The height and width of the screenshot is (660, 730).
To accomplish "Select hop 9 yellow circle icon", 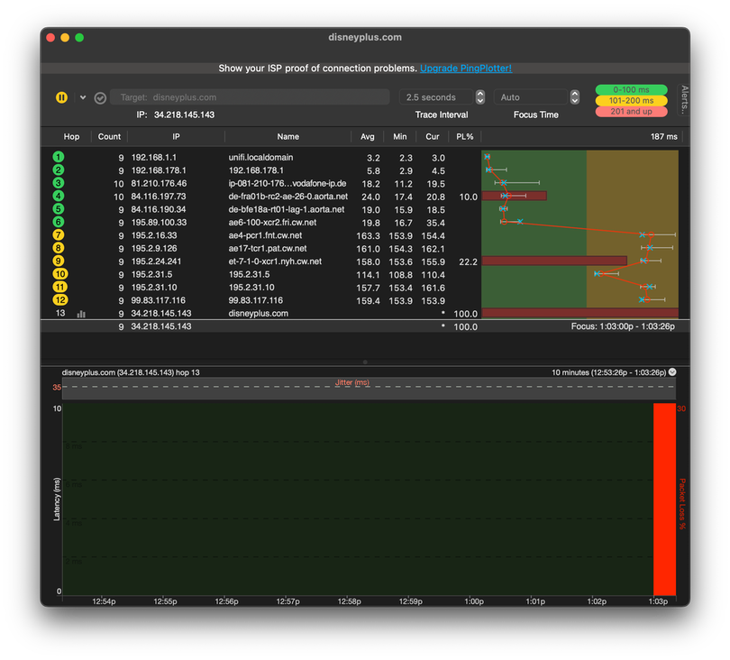I will [x=59, y=261].
